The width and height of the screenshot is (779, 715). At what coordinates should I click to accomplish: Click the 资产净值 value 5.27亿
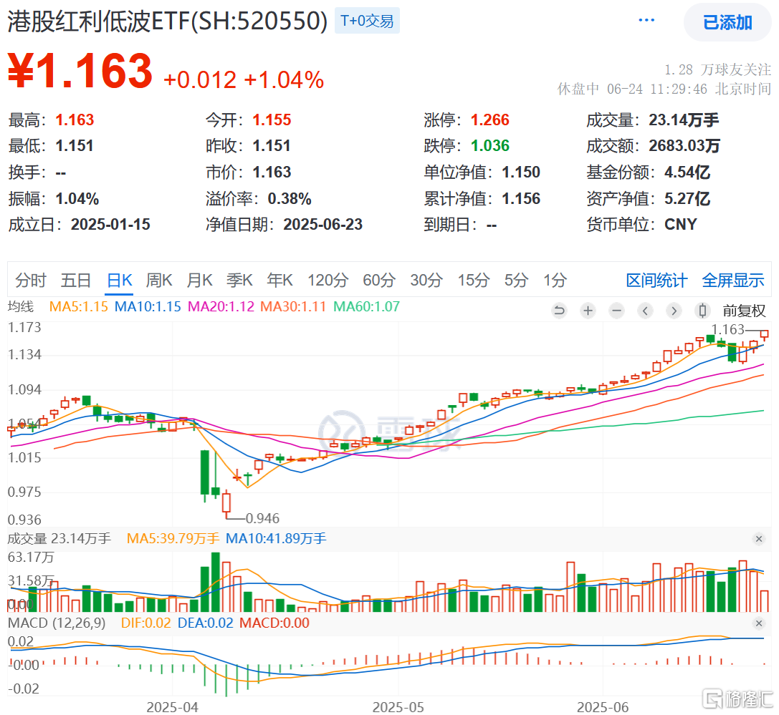tap(687, 199)
